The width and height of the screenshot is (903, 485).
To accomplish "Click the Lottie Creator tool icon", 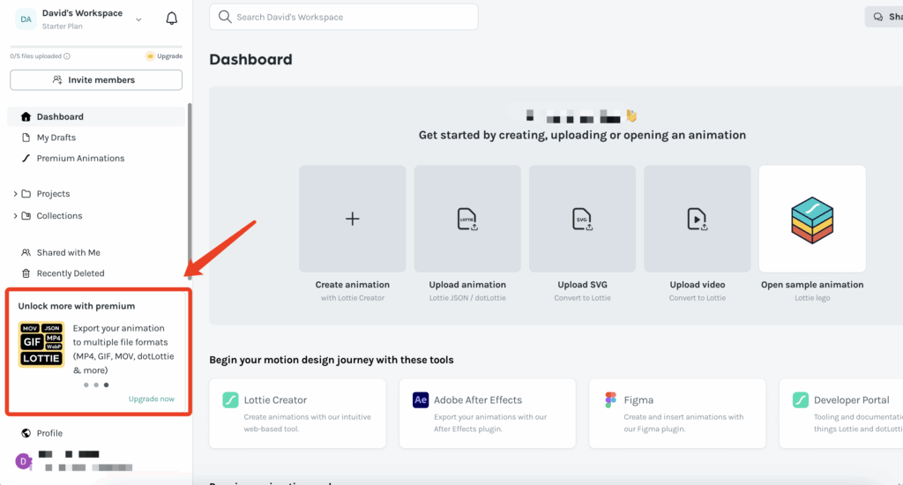I will point(231,400).
